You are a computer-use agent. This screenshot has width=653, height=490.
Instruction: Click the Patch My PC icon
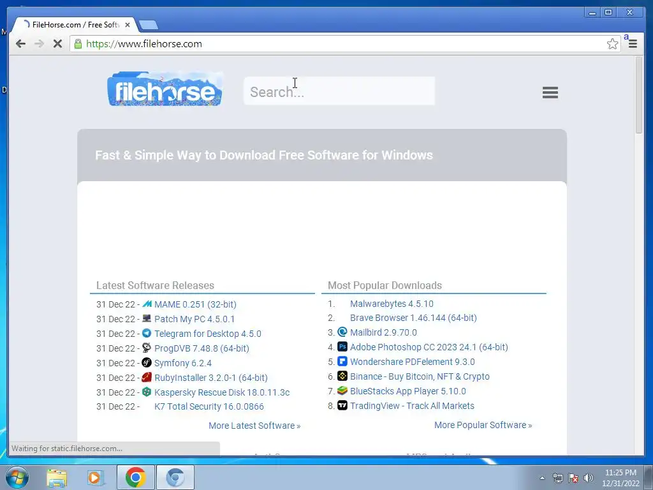pyautogui.click(x=147, y=318)
